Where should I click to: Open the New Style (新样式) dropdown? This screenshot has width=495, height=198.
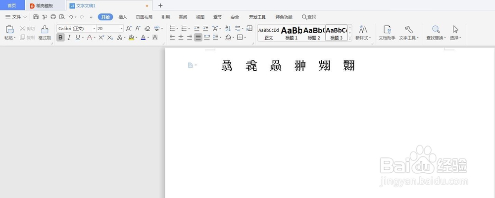pyautogui.click(x=363, y=33)
